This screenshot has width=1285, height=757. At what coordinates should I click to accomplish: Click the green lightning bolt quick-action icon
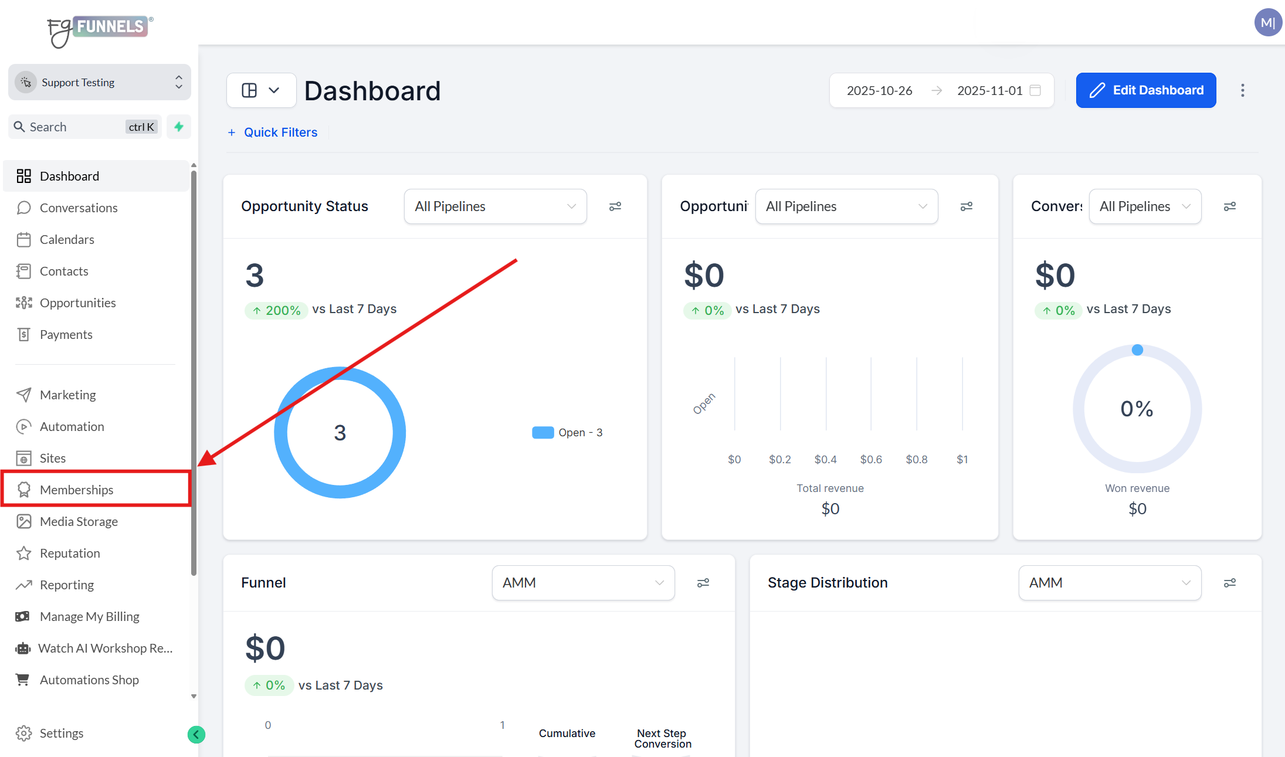[179, 127]
